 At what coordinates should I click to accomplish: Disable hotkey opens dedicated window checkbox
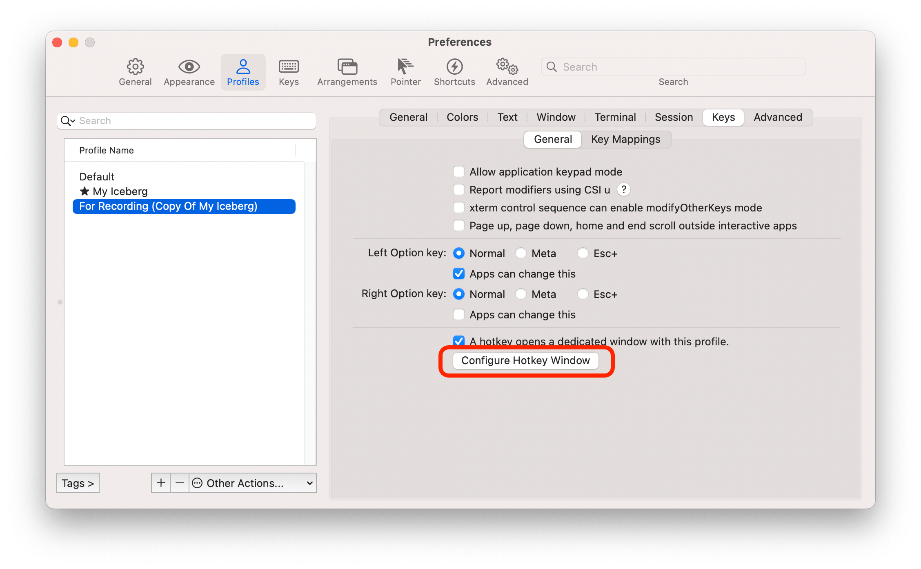click(x=459, y=341)
